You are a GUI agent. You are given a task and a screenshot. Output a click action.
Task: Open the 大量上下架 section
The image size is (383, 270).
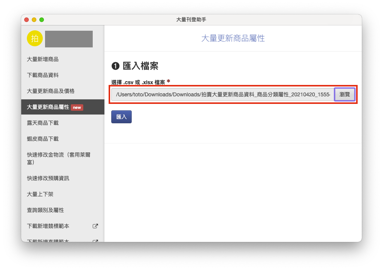[x=40, y=194]
